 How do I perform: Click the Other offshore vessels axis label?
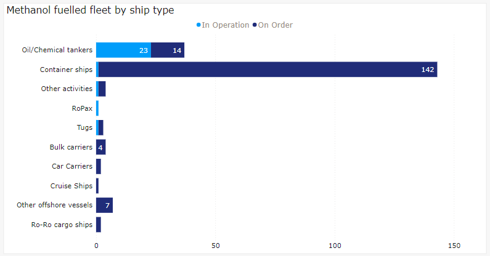point(55,206)
